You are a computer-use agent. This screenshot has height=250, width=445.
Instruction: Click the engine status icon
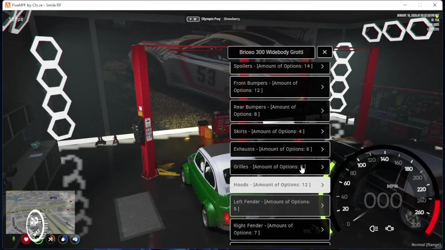(389, 228)
